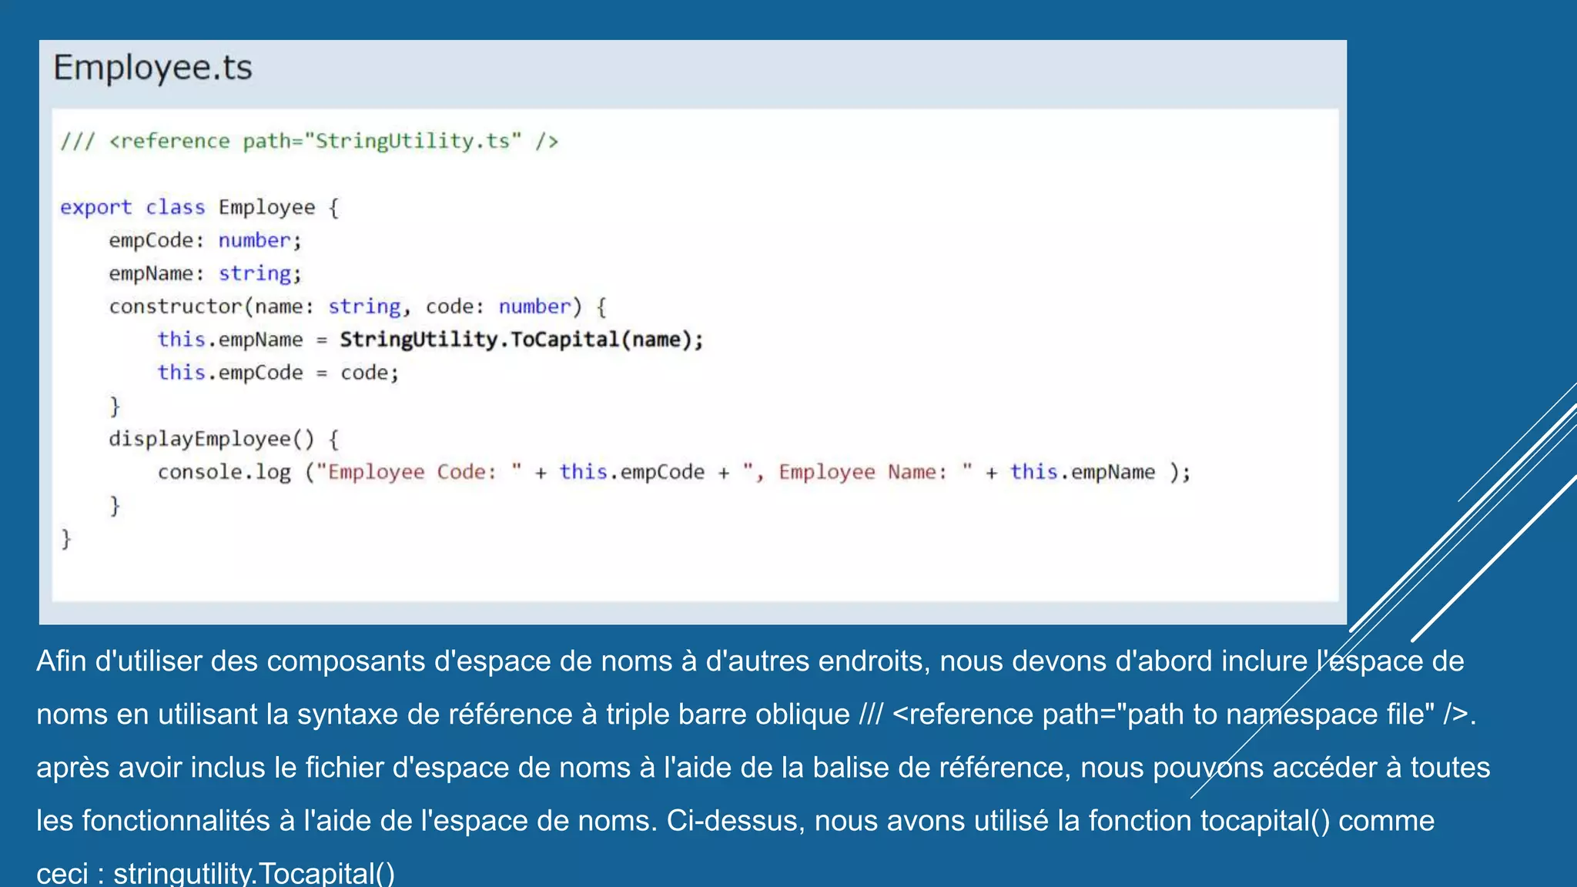Click the 'empCode: number;' declaration
The image size is (1577, 887).
pos(205,240)
